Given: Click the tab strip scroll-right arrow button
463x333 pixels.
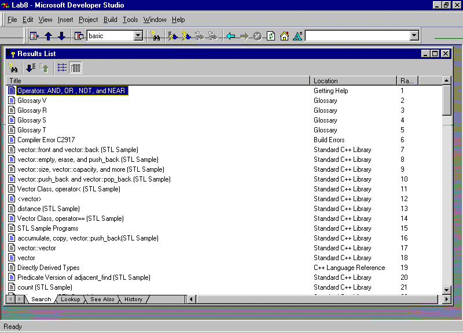Looking at the screenshot, I should tap(20, 299).
